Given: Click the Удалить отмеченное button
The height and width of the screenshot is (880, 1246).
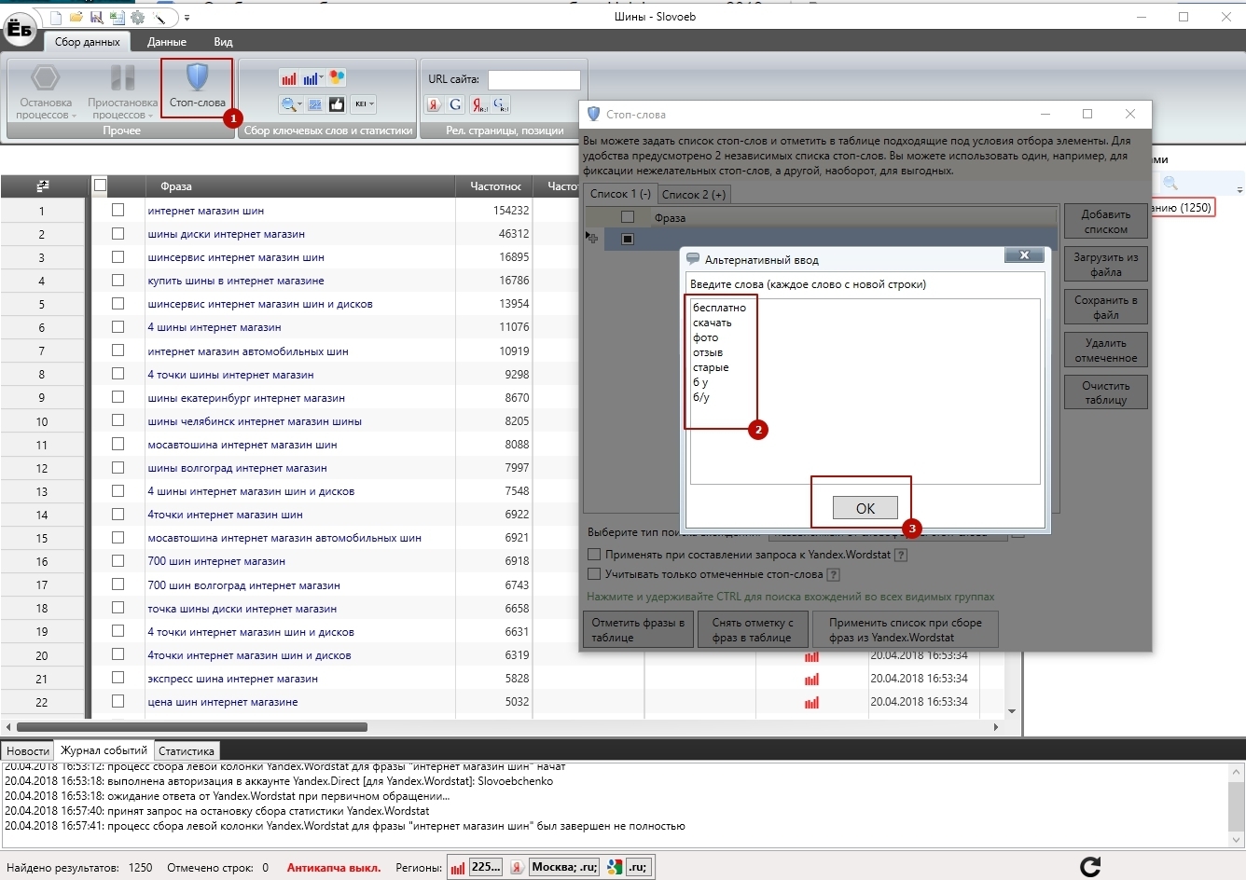Looking at the screenshot, I should (x=1106, y=351).
